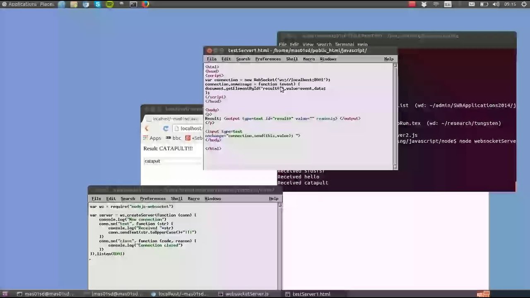Launch the Skype icon in top panel

(x=98, y=4)
